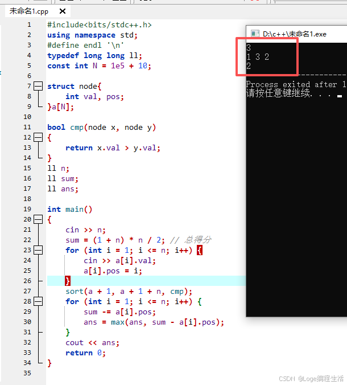Collapse the main function fold marker on line 20
The height and width of the screenshot is (385, 347).
point(38,219)
